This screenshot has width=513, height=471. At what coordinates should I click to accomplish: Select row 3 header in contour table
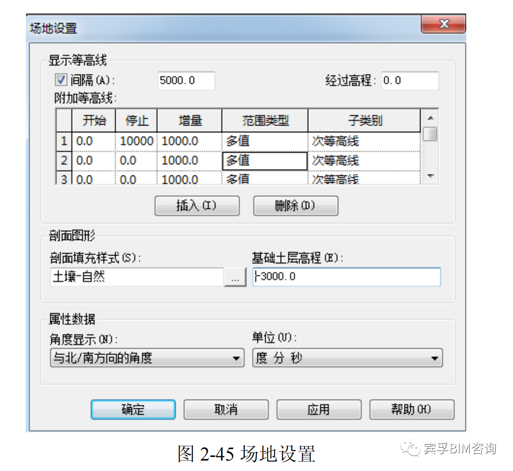[x=64, y=178]
